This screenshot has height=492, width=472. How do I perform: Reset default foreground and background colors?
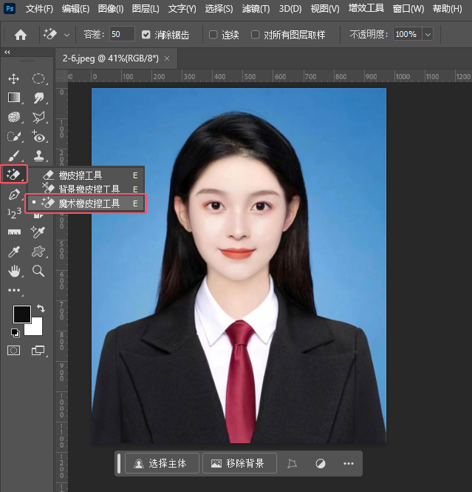15,333
